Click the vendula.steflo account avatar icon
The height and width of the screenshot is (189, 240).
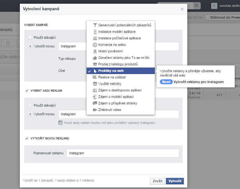(214, 6)
